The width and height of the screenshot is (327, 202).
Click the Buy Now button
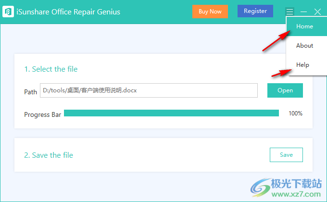[x=210, y=12]
